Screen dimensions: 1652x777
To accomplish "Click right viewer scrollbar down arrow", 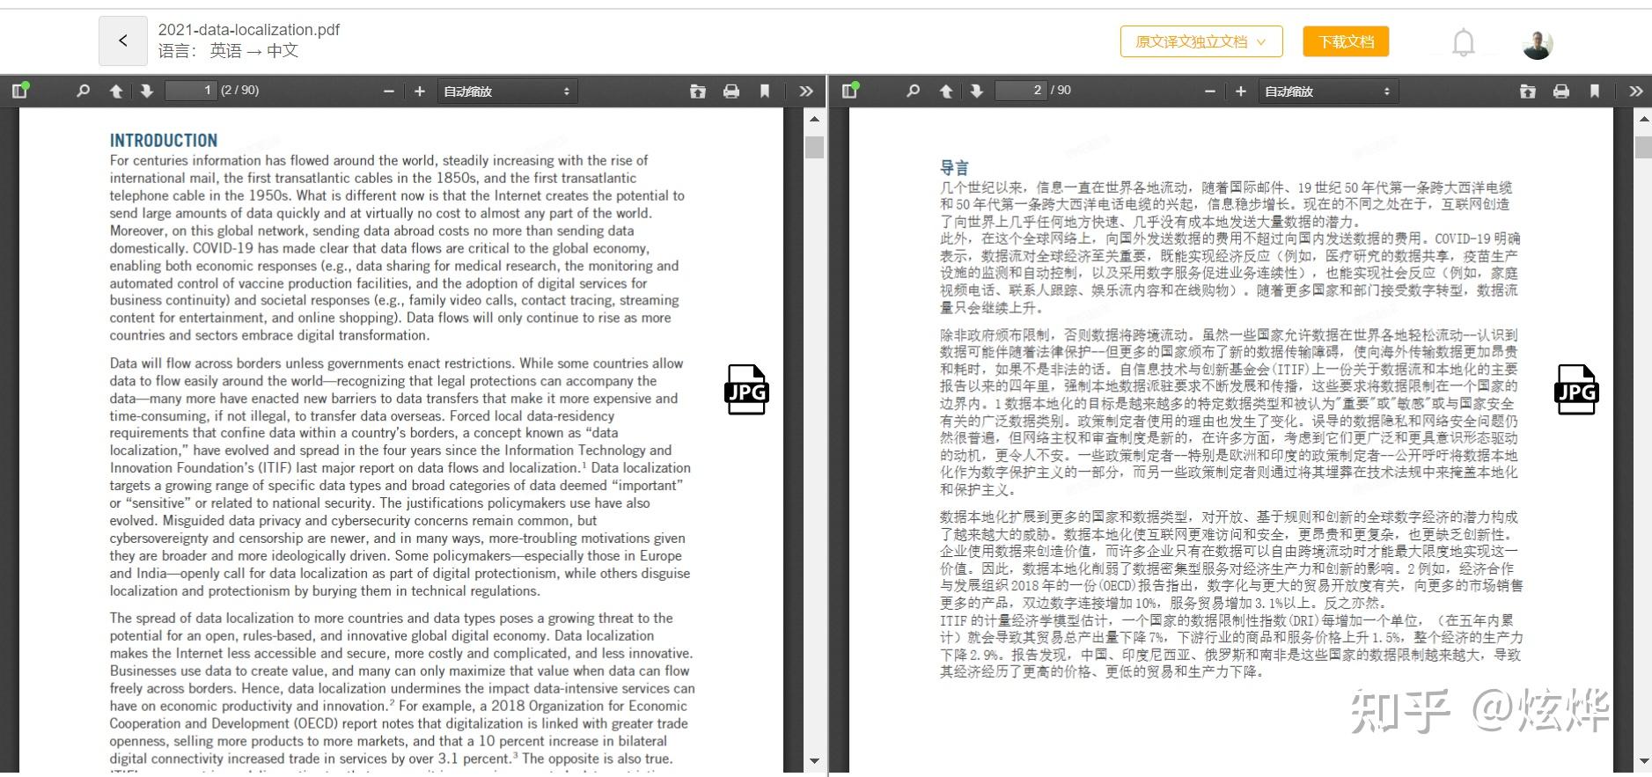I will [x=1643, y=760].
